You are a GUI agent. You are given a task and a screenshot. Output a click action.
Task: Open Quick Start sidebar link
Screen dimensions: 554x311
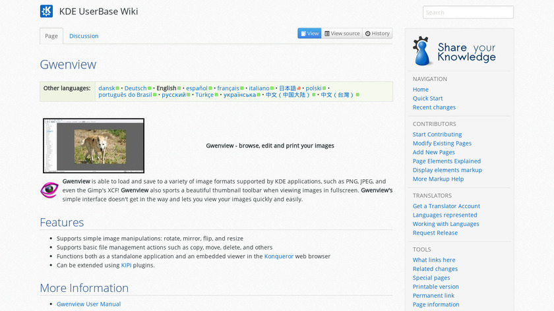(427, 98)
